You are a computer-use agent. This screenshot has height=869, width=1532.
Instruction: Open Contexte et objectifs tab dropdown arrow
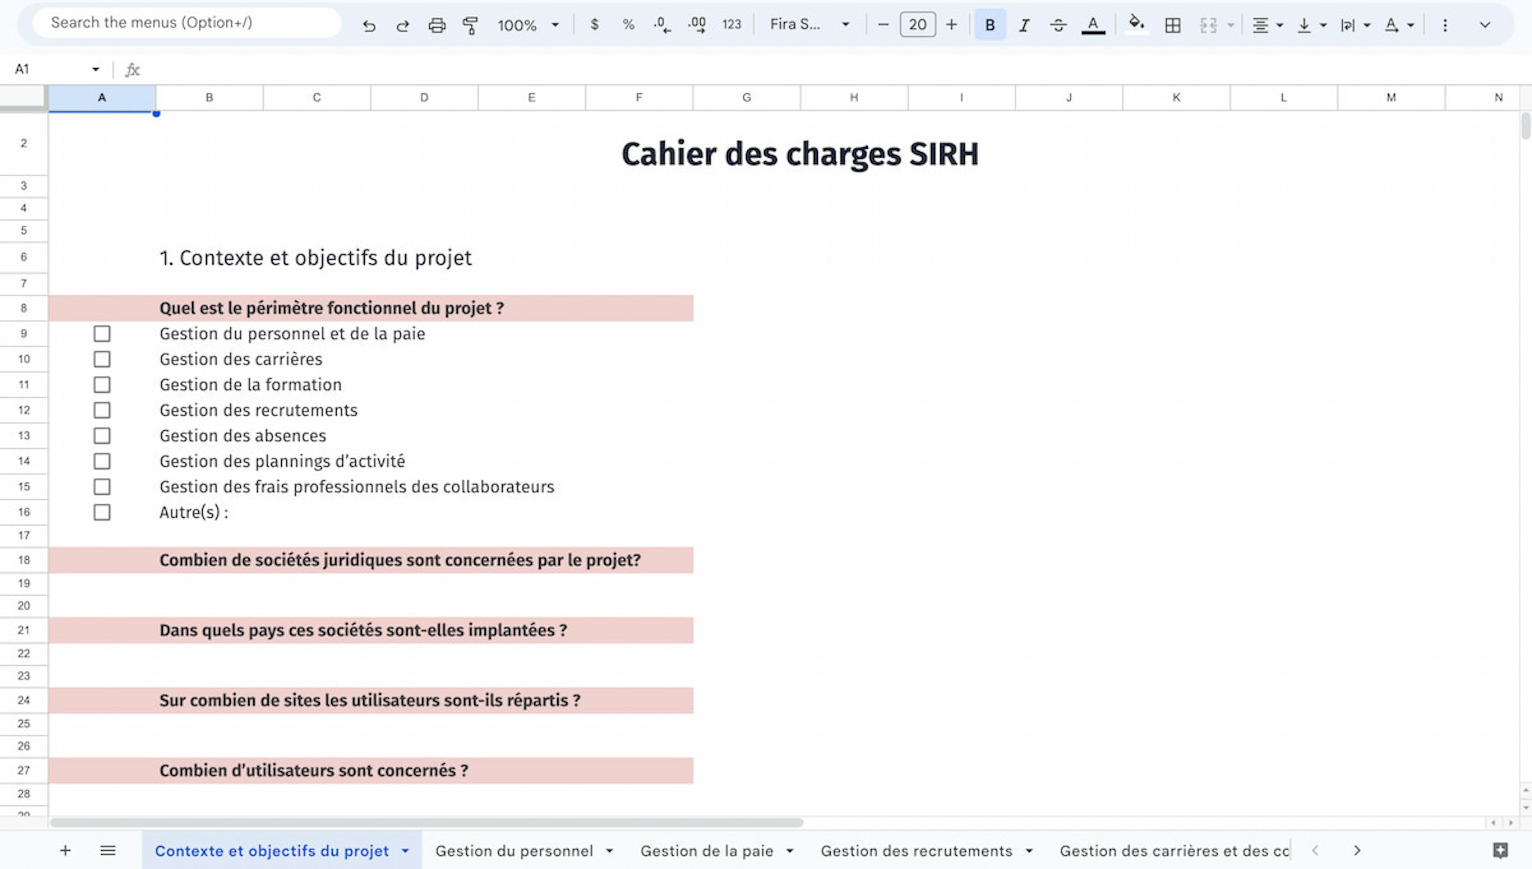coord(405,851)
